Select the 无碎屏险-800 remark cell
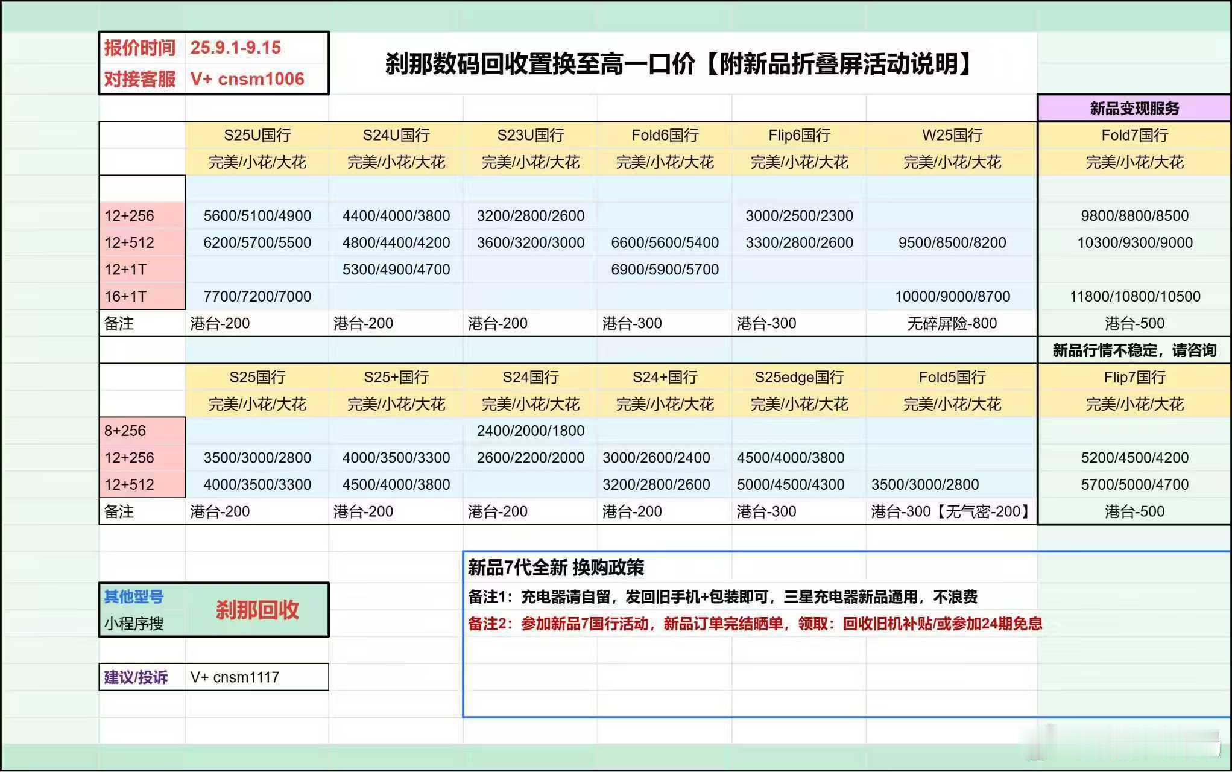Viewport: 1232px width, 772px height. pos(952,323)
